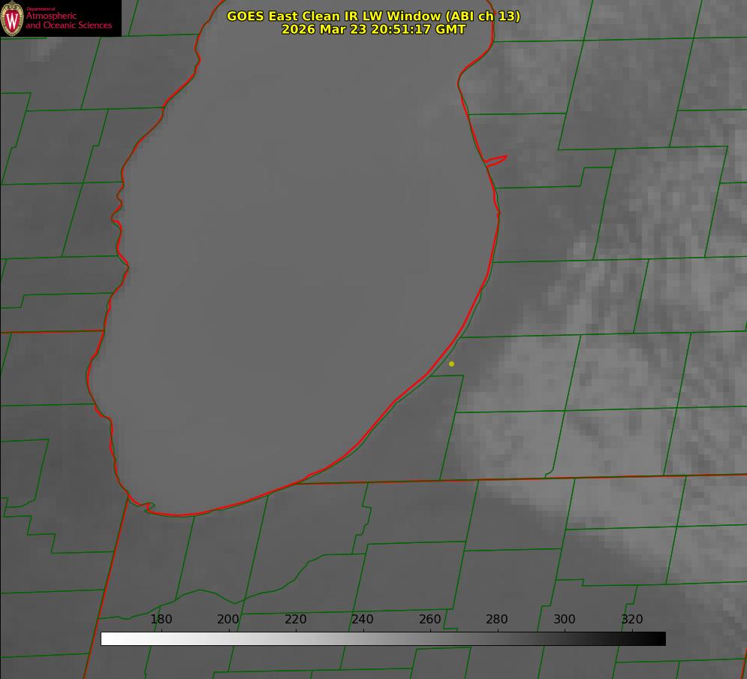747x679 pixels.
Task: Select the 300 colorbar tick label
Action: (565, 619)
